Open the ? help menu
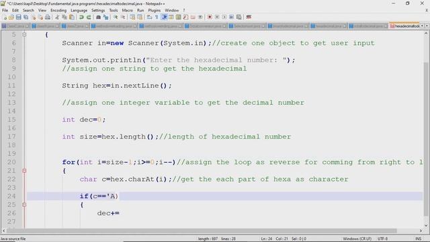The height and width of the screenshot is (242, 430). pyautogui.click(x=184, y=11)
